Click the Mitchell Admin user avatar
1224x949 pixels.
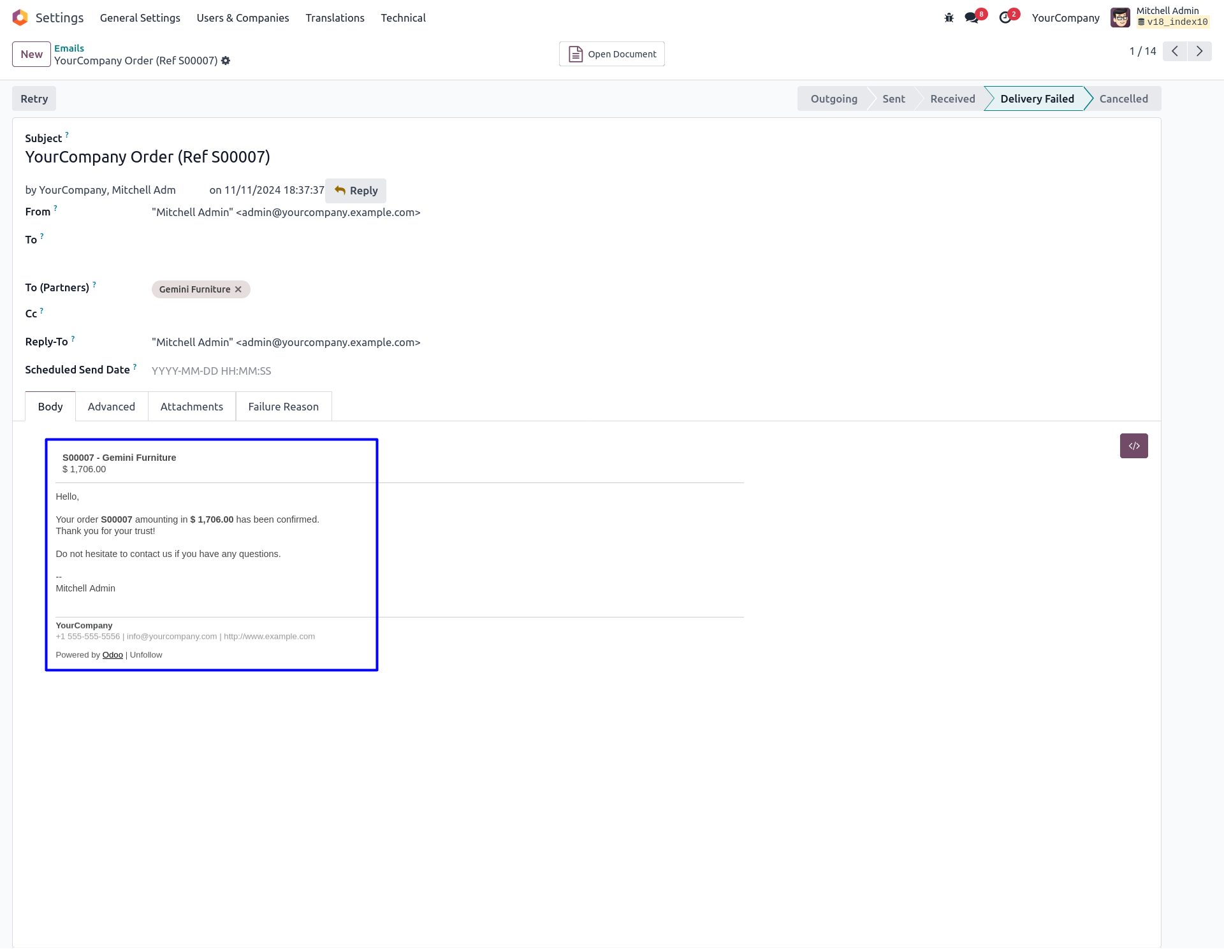pos(1120,18)
